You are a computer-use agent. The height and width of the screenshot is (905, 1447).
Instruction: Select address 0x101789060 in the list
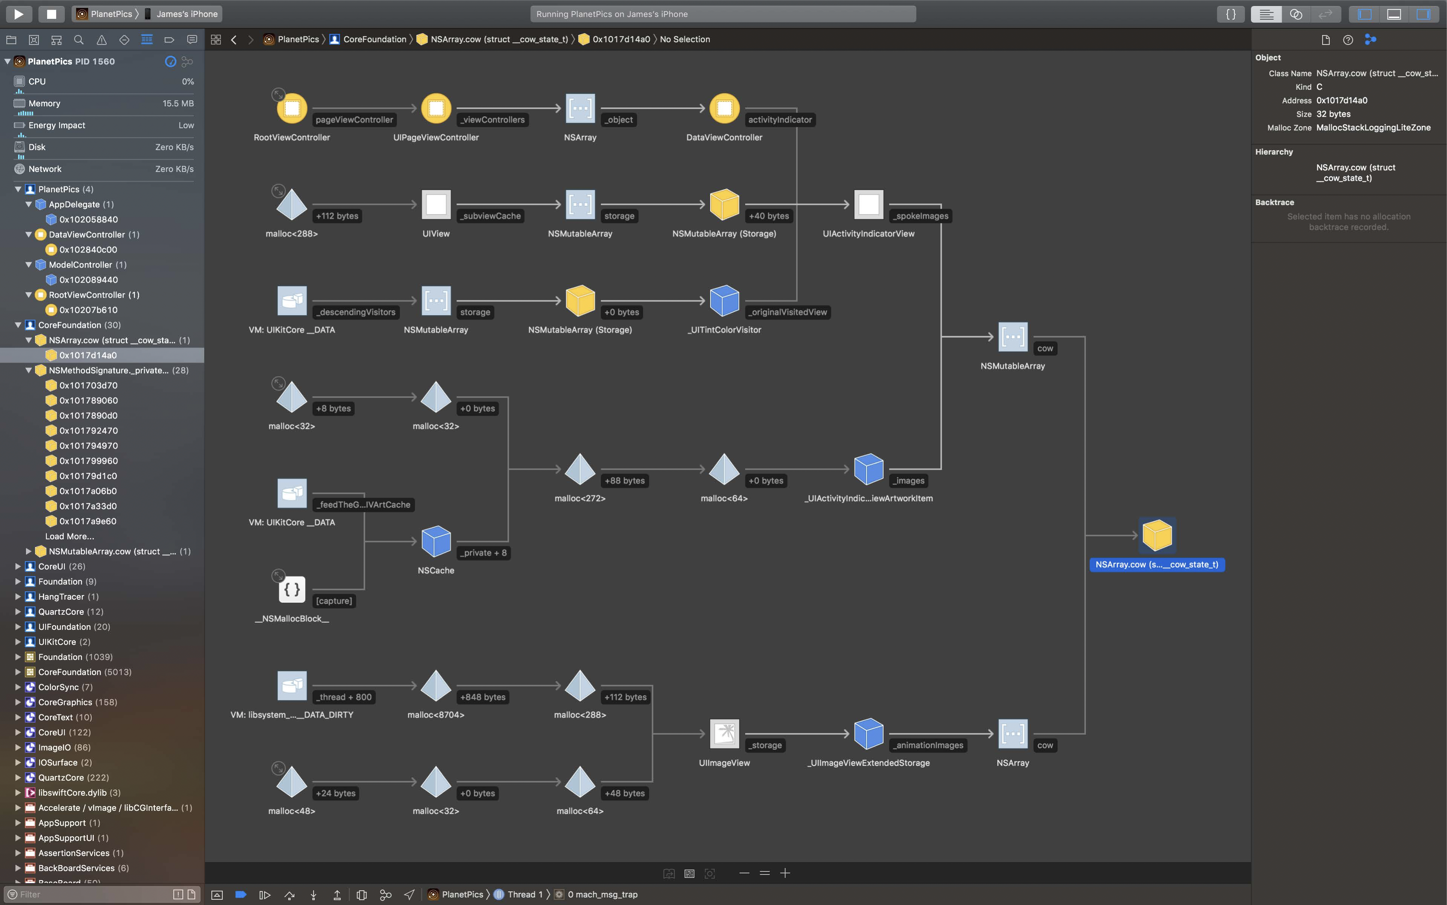[x=88, y=400]
